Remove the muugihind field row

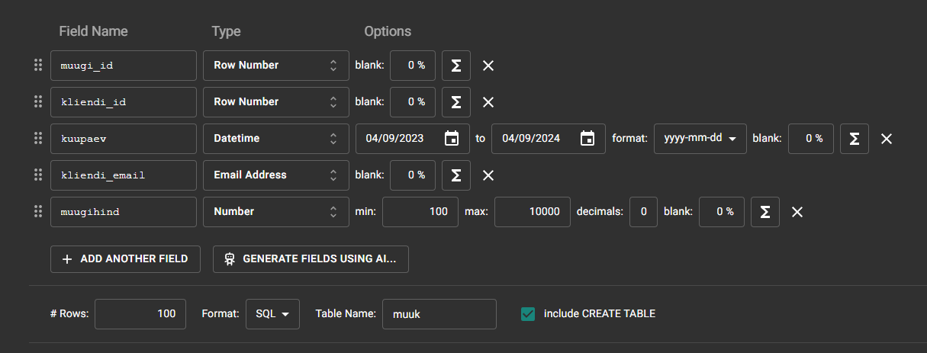(x=797, y=212)
